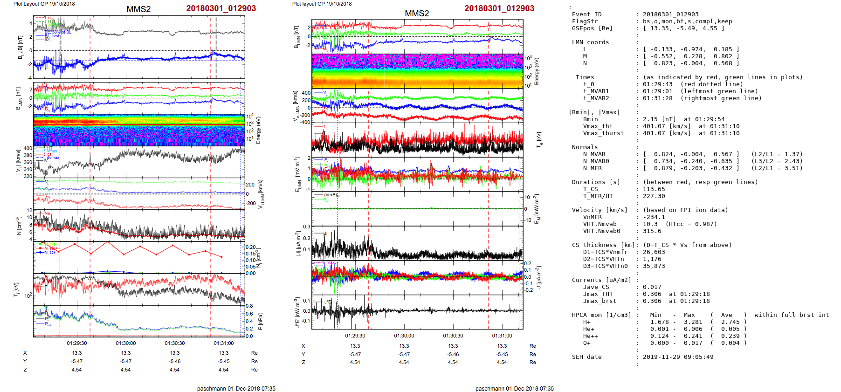Click the LMN coords heading

[x=590, y=42]
